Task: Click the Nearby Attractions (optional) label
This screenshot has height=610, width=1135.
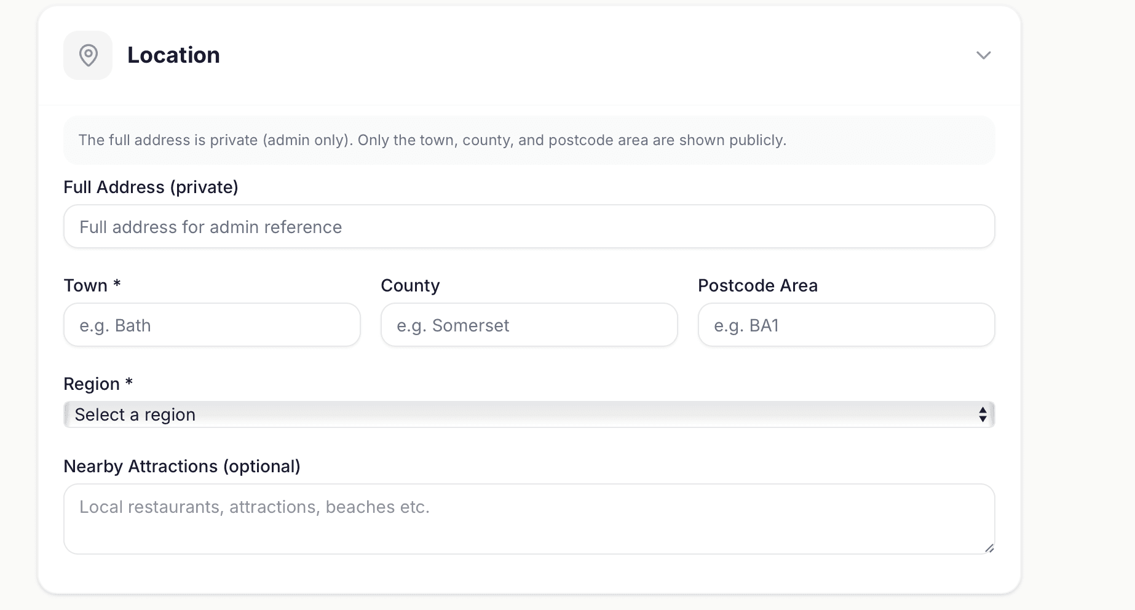Action: (182, 467)
